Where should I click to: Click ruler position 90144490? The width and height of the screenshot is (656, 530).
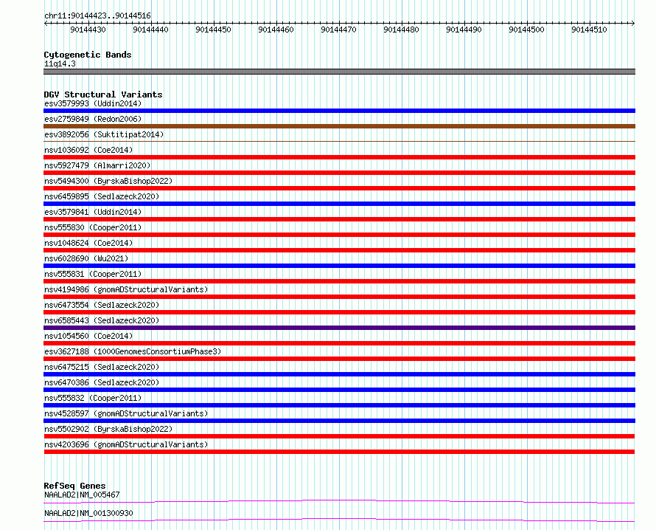[x=464, y=30]
